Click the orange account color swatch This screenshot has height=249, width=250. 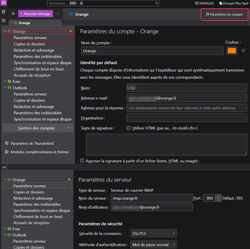pos(232,50)
